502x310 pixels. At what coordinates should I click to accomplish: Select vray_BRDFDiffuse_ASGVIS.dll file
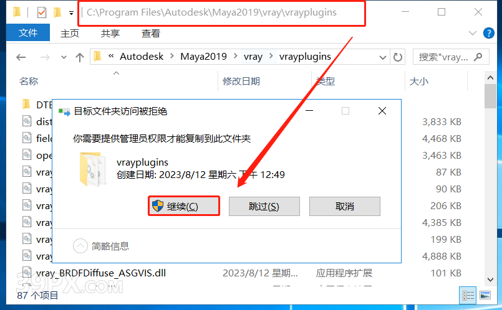point(101,273)
